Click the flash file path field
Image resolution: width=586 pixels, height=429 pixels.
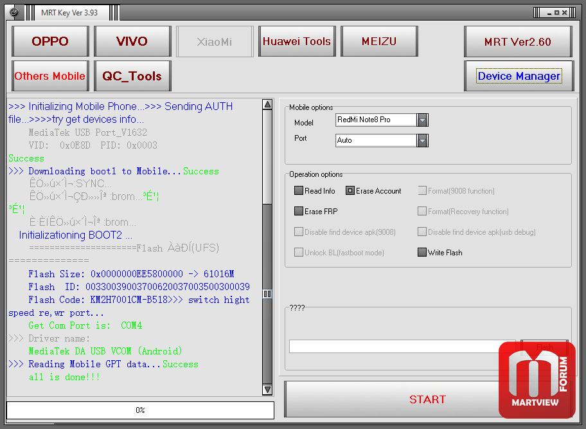[x=402, y=346]
